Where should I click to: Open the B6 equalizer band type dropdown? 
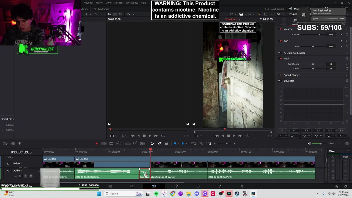[342, 136]
